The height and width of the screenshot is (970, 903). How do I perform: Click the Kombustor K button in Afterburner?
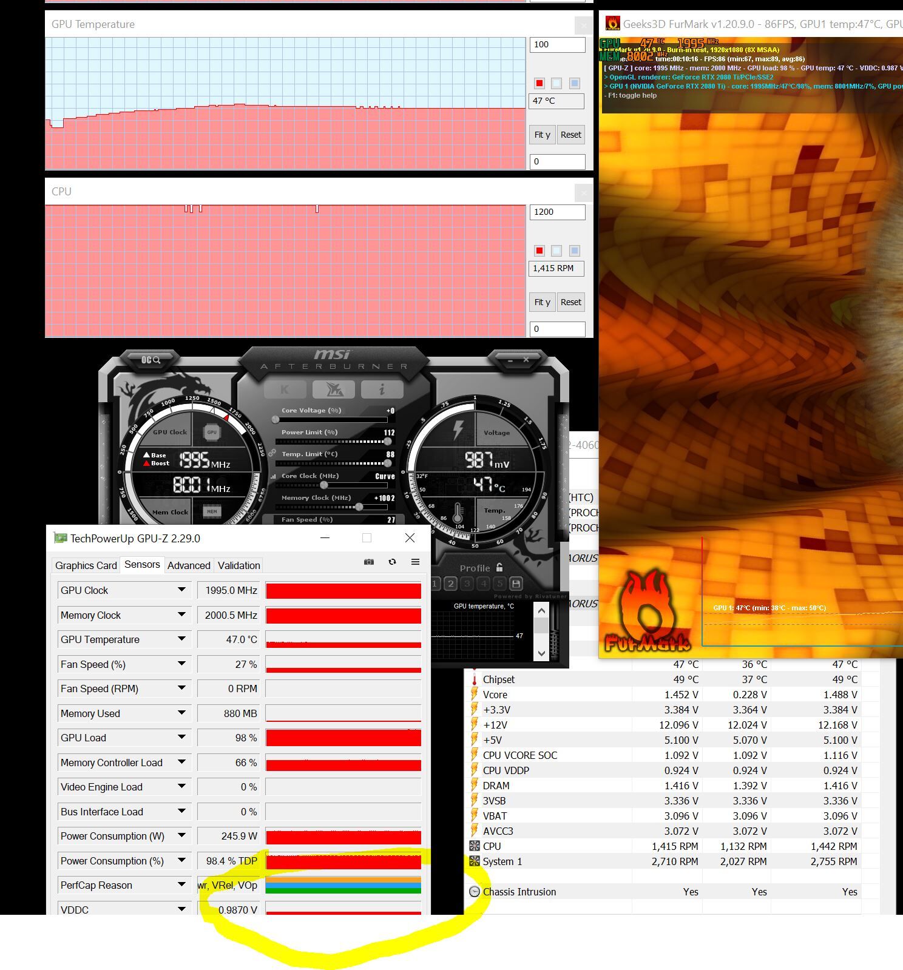click(x=285, y=389)
